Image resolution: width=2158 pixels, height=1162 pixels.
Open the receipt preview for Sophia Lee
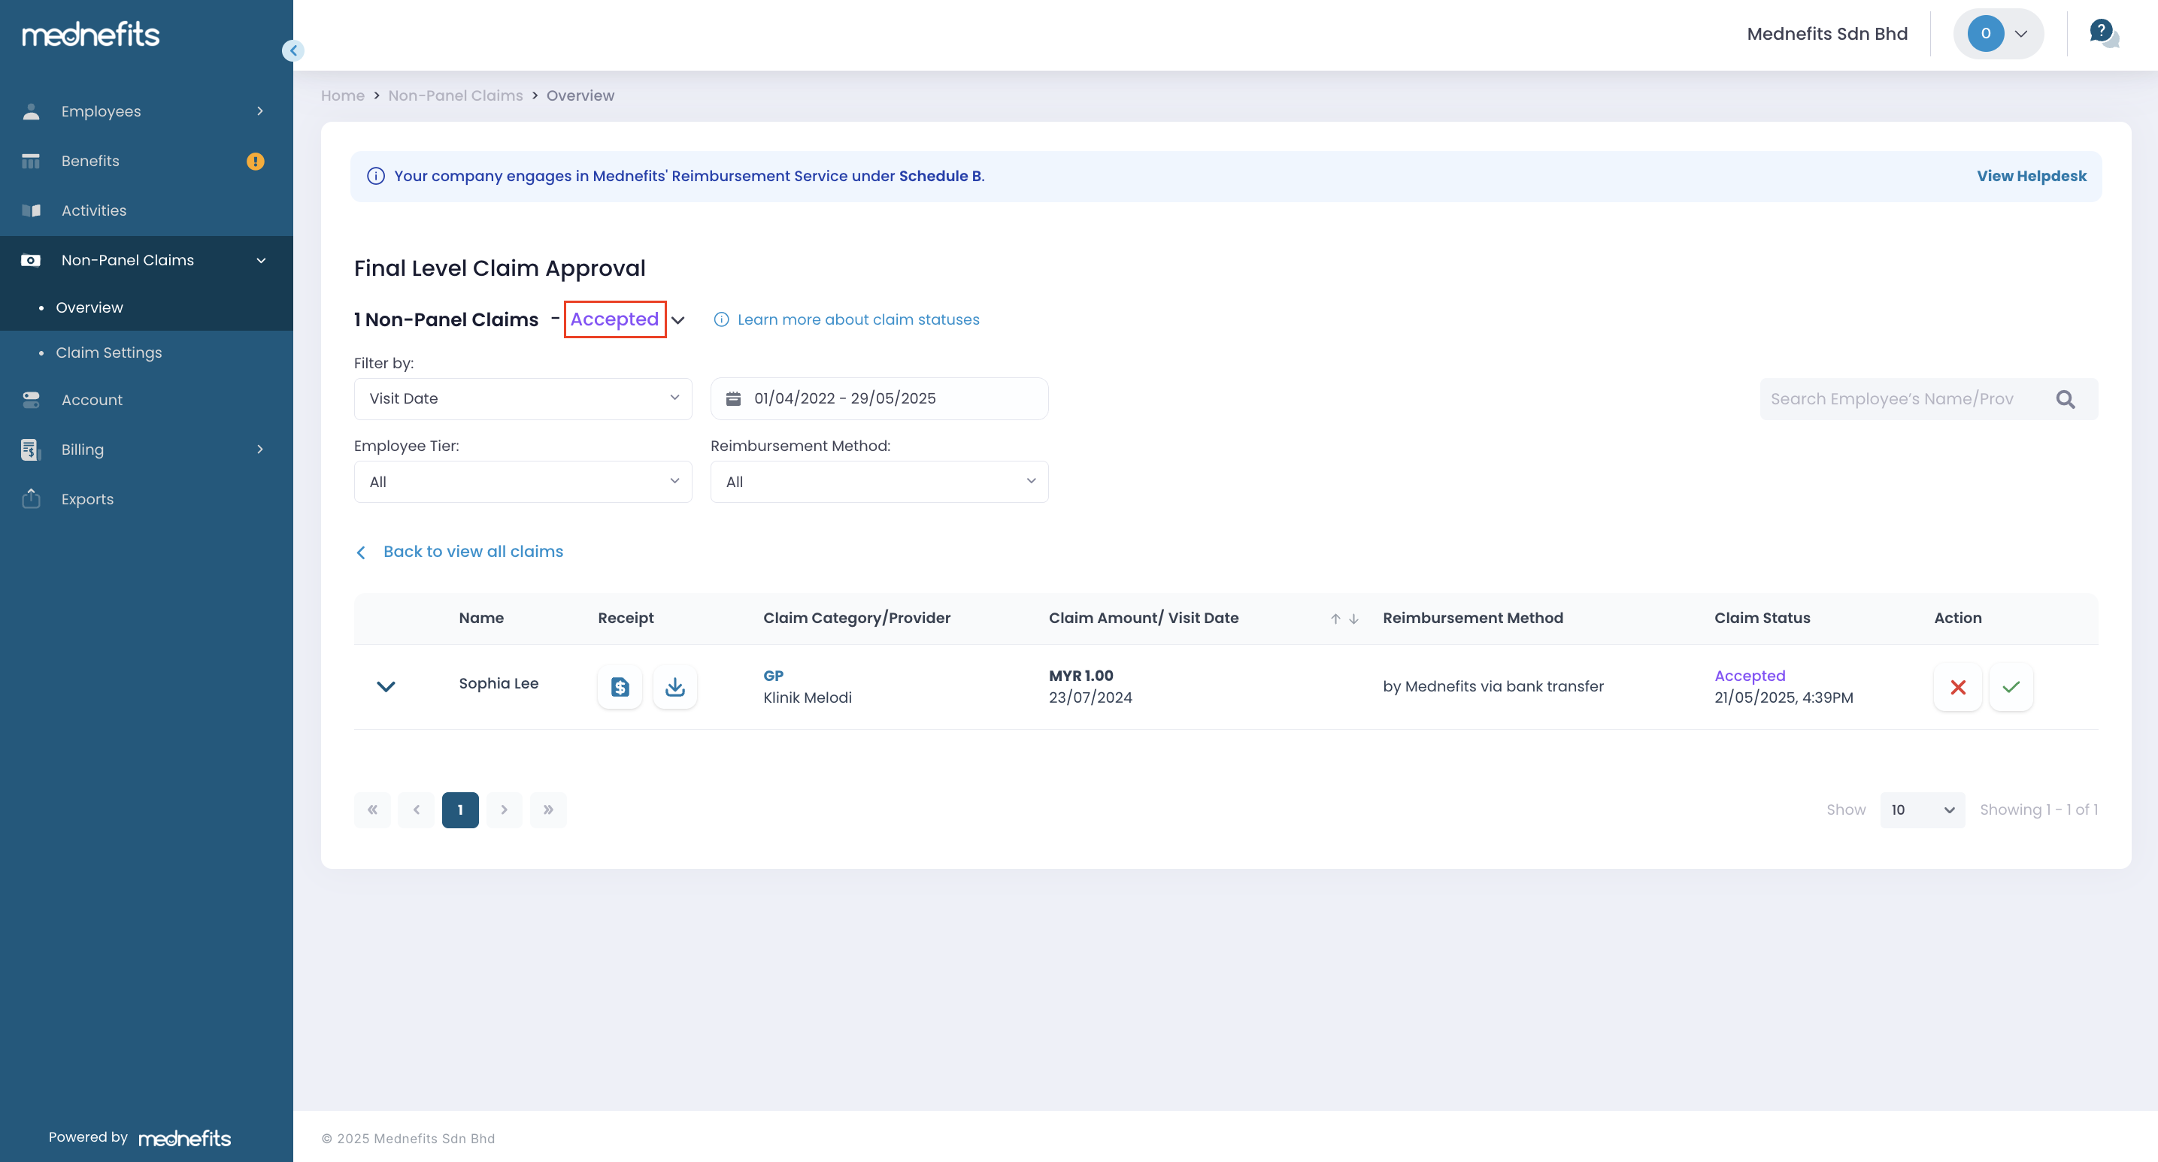click(x=619, y=686)
